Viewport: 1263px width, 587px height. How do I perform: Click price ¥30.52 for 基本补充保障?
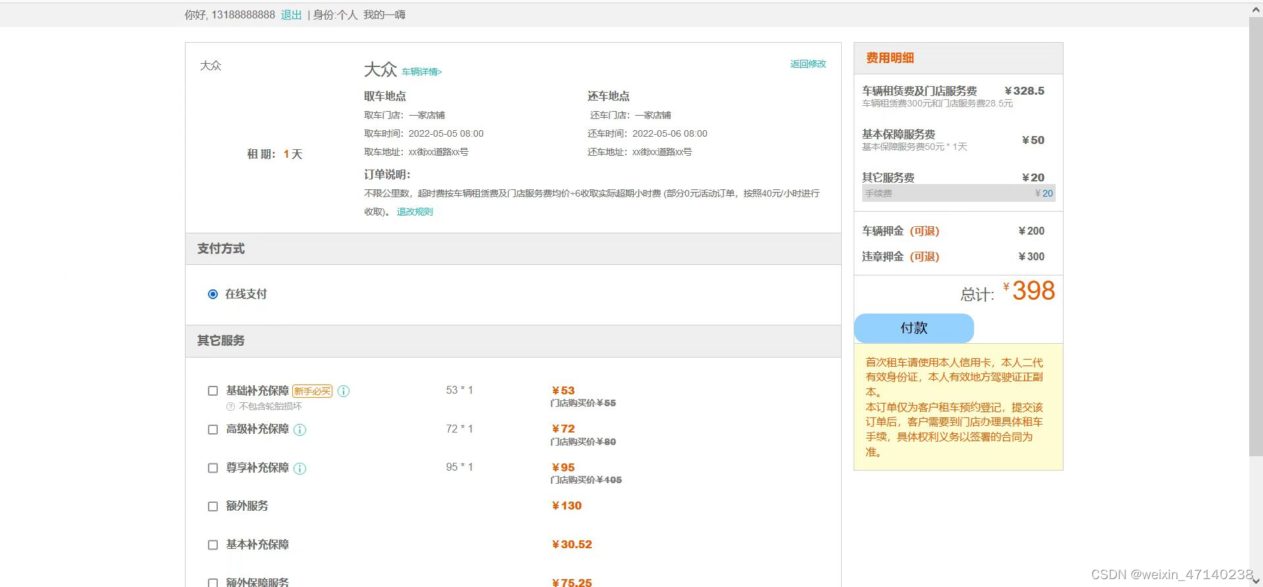coord(572,544)
